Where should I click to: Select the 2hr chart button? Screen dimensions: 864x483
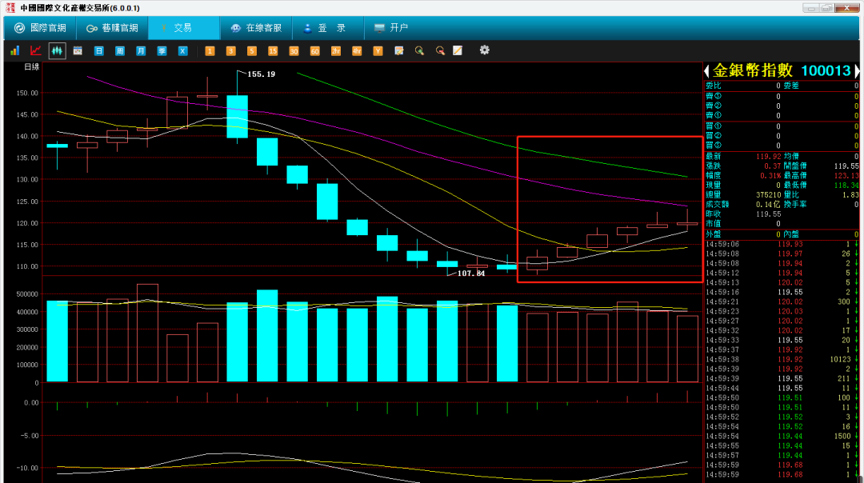pos(335,50)
